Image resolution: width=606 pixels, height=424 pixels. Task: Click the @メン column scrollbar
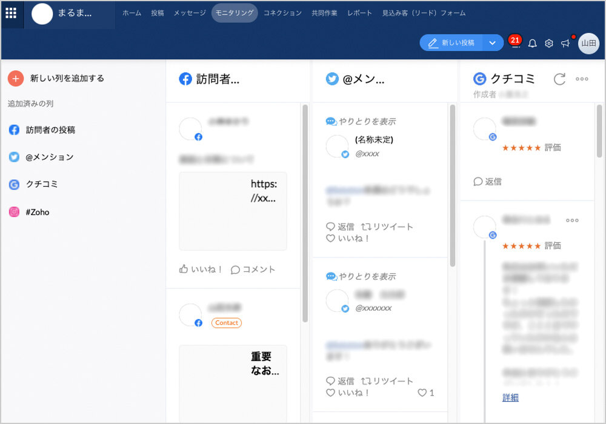point(453,185)
